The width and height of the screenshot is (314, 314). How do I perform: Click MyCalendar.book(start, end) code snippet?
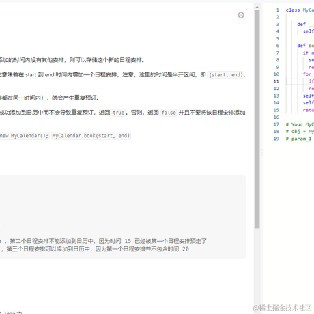(x=91, y=136)
